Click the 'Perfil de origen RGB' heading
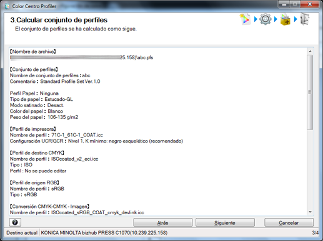323x241 pixels. click(x=35, y=182)
